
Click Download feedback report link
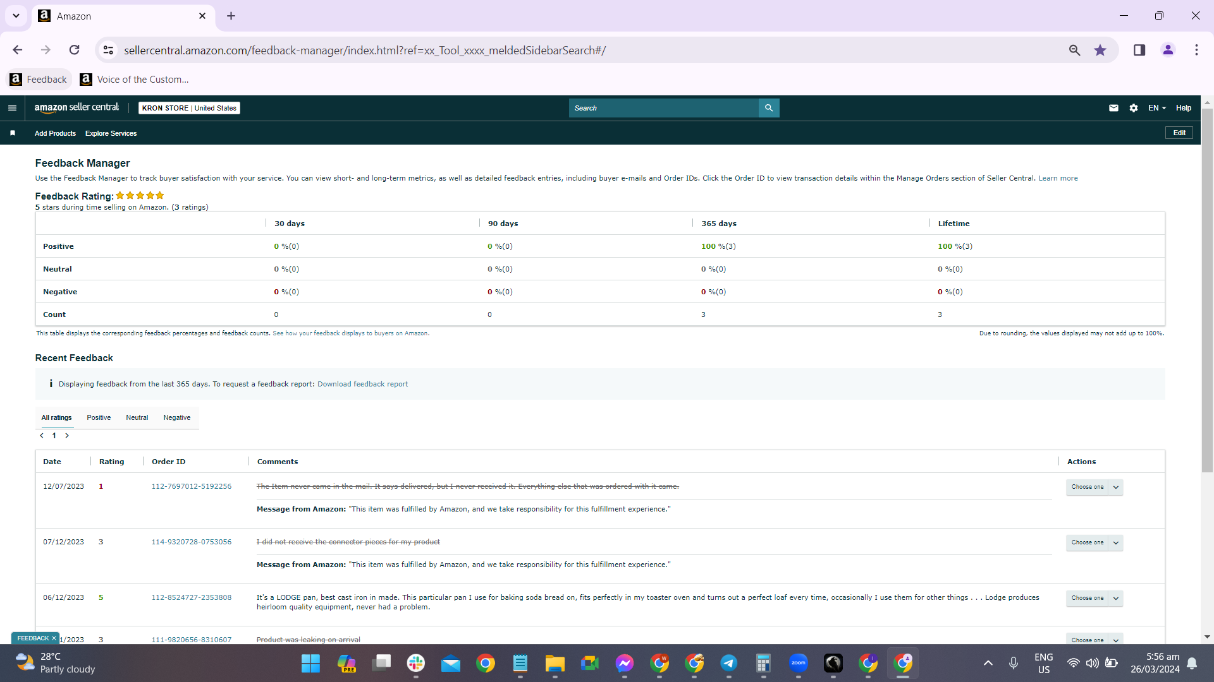pyautogui.click(x=362, y=384)
